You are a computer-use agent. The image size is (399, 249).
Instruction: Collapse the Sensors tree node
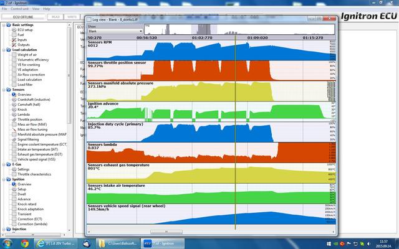pyautogui.click(x=4, y=90)
